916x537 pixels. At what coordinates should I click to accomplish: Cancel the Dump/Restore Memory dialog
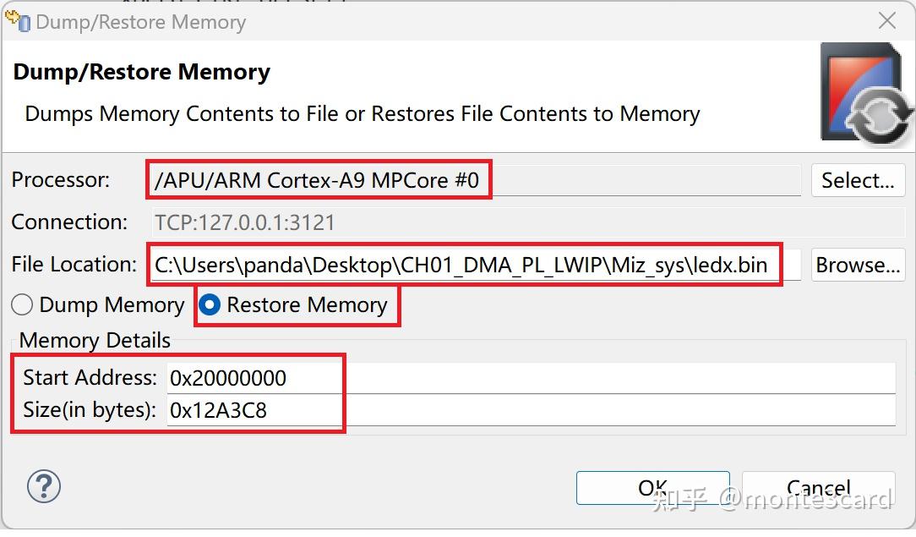(x=817, y=488)
